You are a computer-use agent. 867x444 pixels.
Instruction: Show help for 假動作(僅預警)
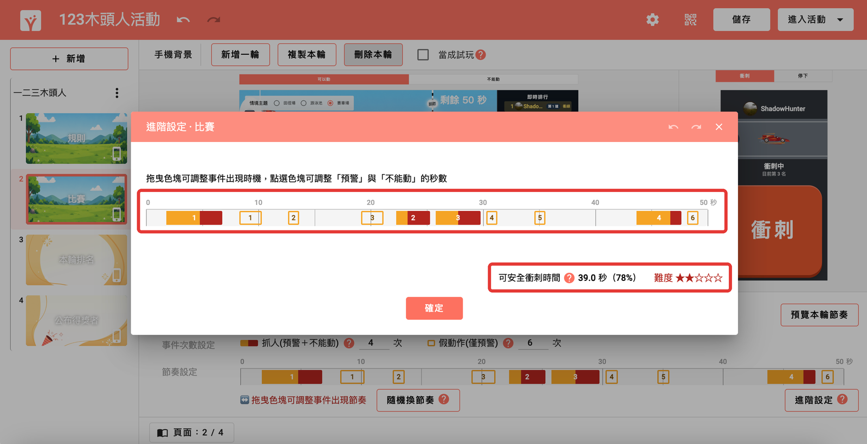tap(508, 343)
